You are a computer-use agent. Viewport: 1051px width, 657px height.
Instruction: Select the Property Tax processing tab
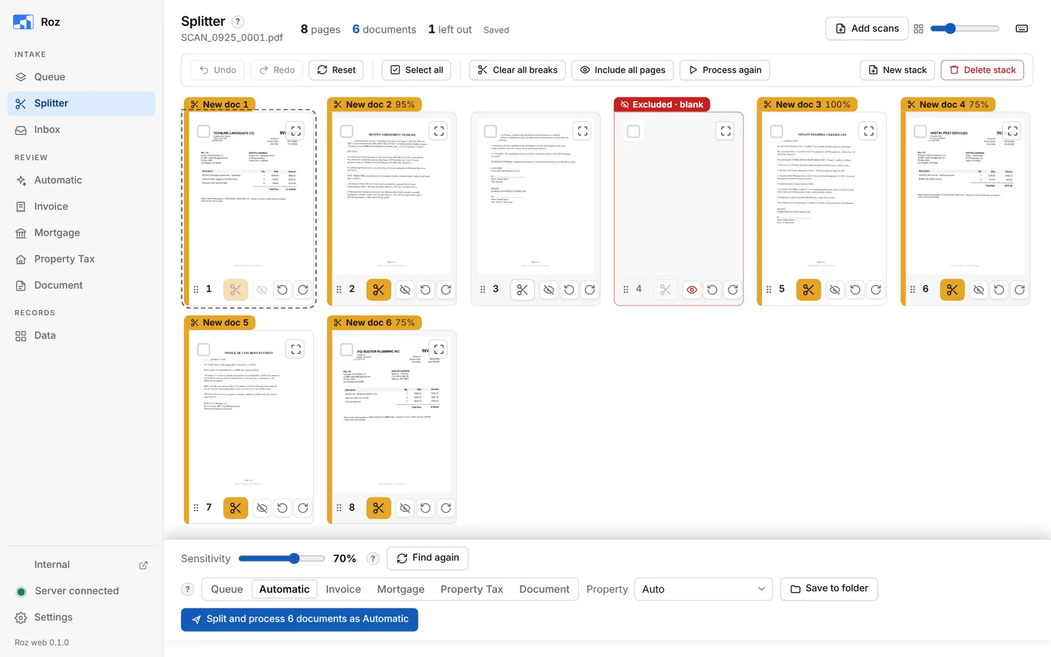(472, 589)
